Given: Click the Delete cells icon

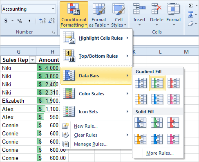Looking at the screenshot, I should click(157, 9).
